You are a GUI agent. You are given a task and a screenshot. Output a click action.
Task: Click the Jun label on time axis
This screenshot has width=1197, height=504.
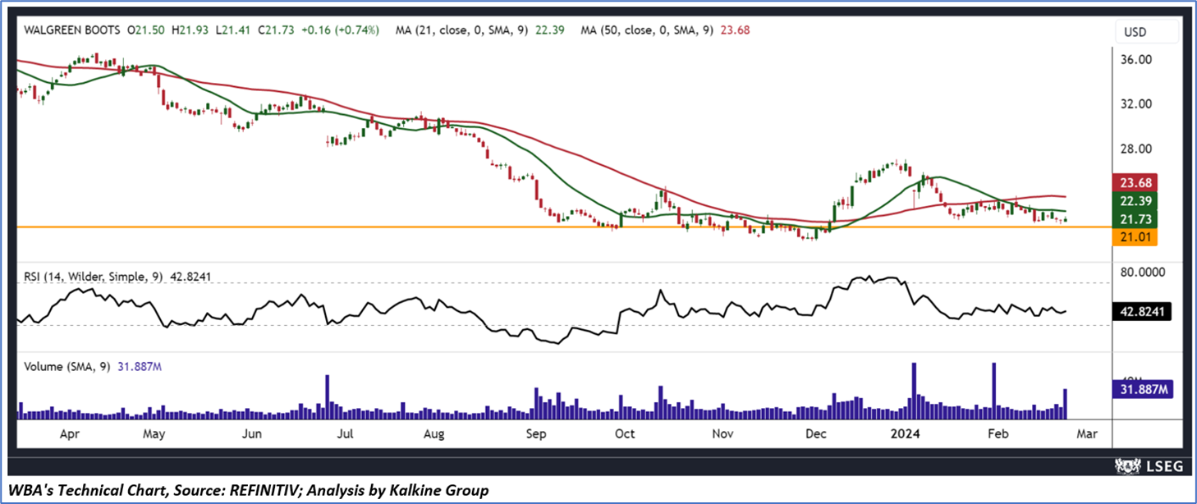point(251,433)
